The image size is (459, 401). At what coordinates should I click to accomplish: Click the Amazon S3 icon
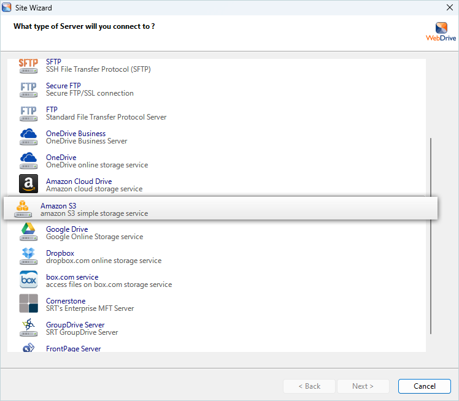point(23,209)
